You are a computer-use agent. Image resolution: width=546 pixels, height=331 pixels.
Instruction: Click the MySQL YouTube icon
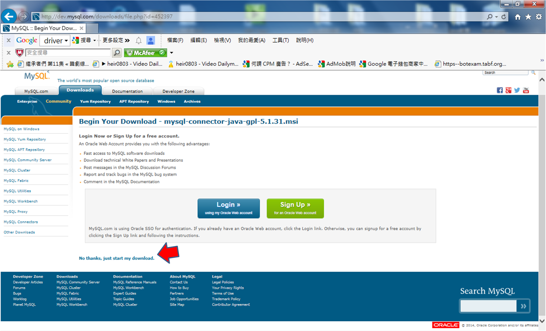tap(526, 90)
